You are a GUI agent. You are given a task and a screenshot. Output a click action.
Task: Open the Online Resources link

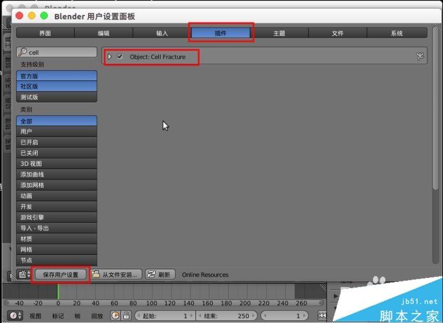click(x=206, y=274)
